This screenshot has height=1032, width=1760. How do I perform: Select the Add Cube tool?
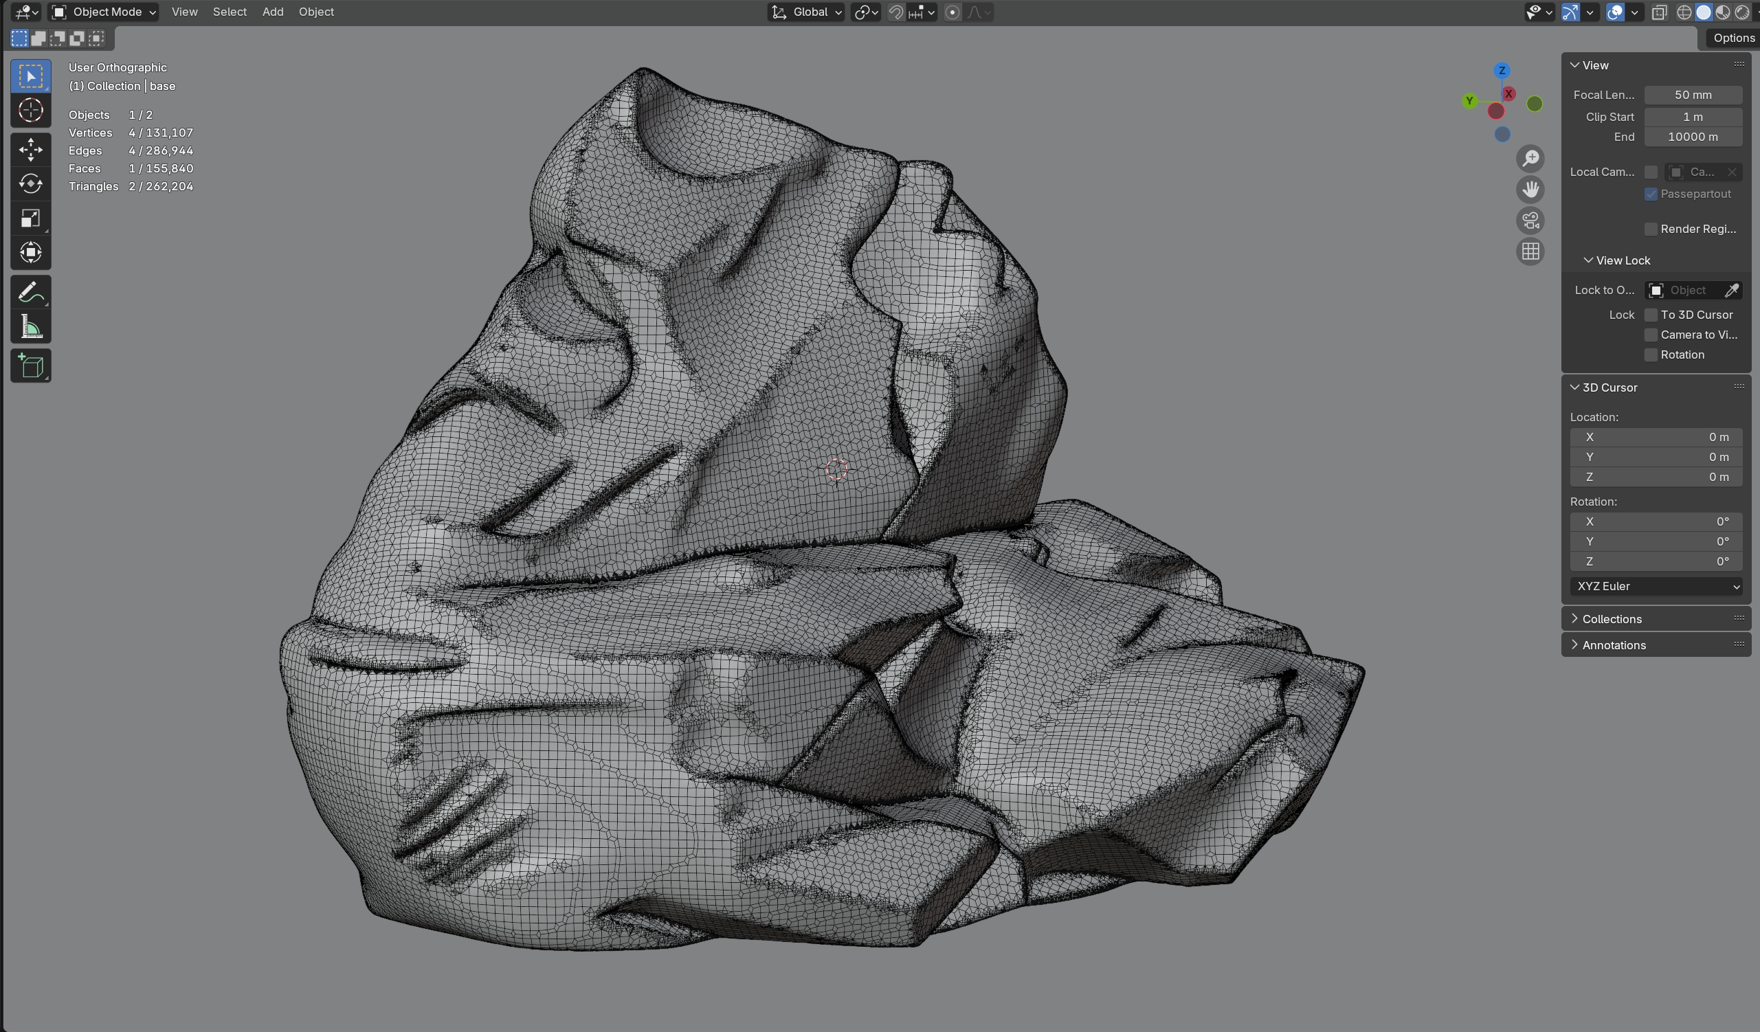click(31, 366)
